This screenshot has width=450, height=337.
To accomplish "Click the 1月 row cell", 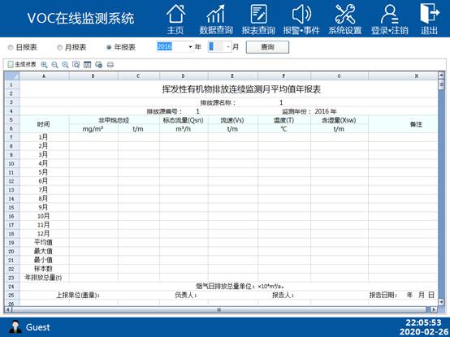I will pyautogui.click(x=43, y=137).
